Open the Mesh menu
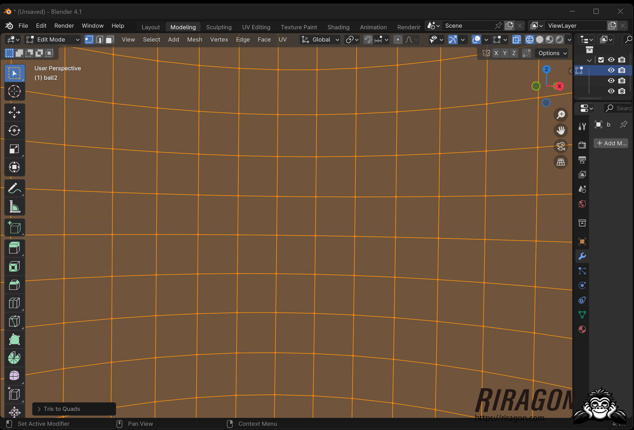This screenshot has height=430, width=634. (x=194, y=40)
